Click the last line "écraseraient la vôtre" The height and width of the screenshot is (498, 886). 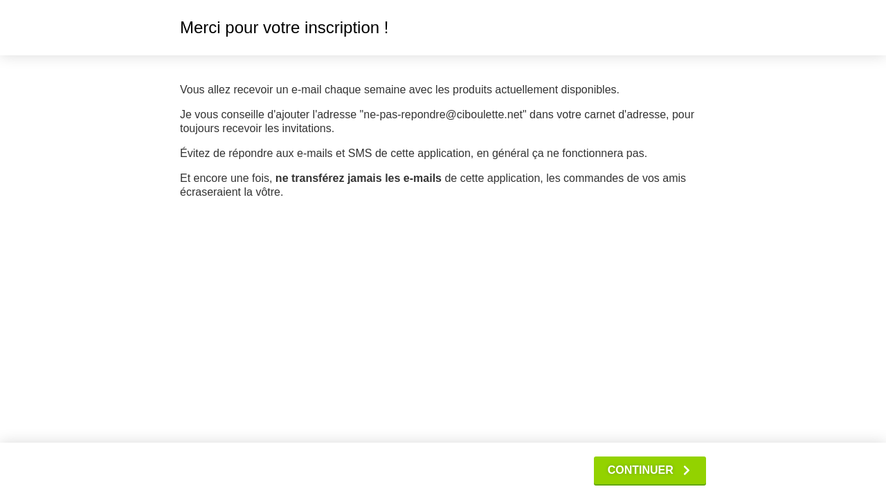click(230, 192)
